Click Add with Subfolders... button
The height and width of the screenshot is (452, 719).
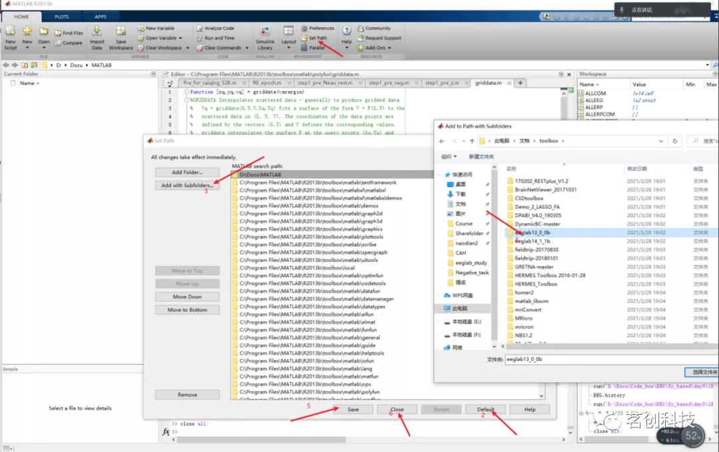pyautogui.click(x=187, y=185)
